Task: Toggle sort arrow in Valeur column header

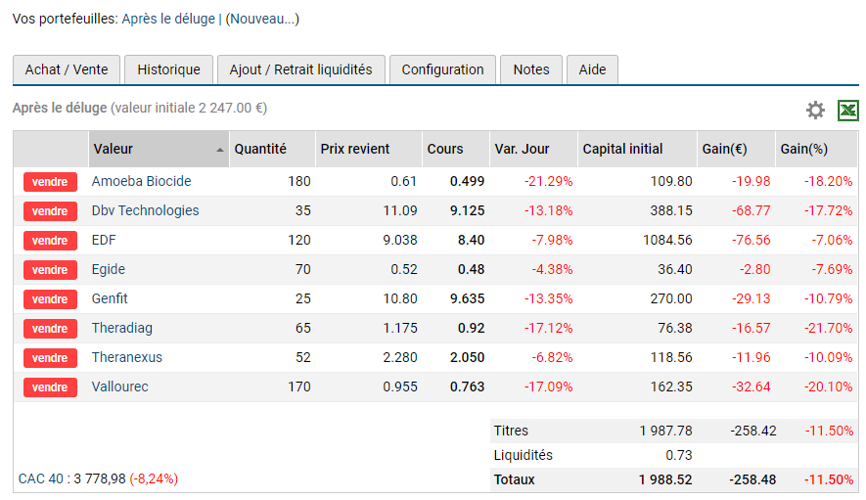Action: pos(220,150)
